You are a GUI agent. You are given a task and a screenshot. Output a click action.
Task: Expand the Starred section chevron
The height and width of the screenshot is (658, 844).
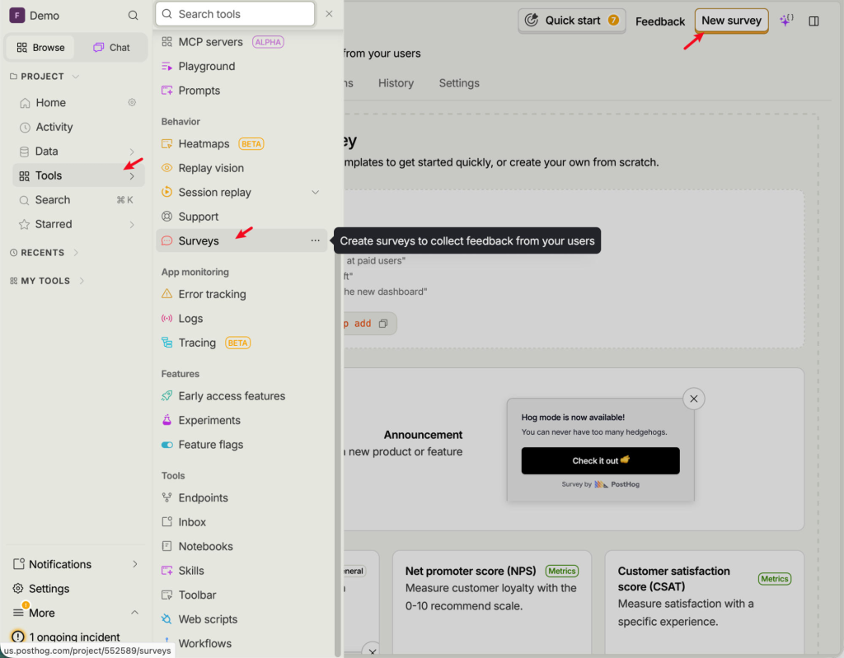click(x=132, y=224)
